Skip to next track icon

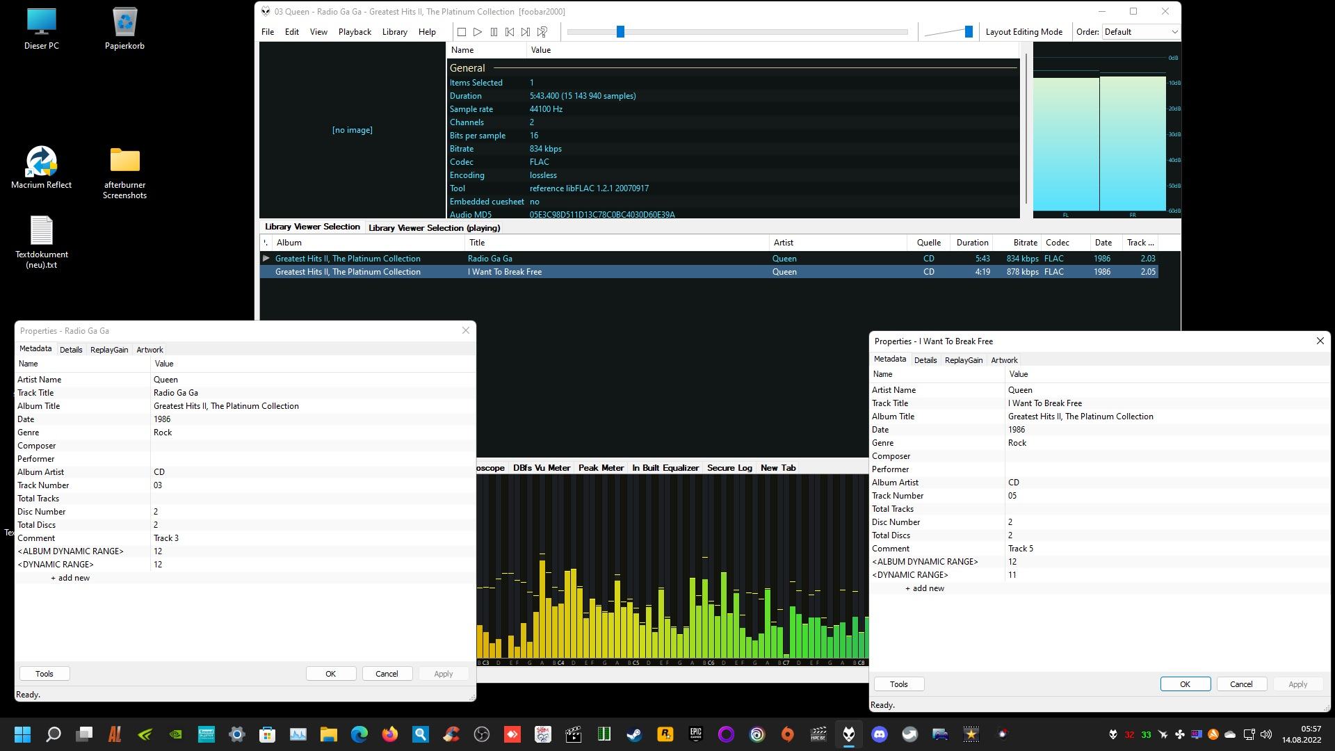pyautogui.click(x=526, y=32)
